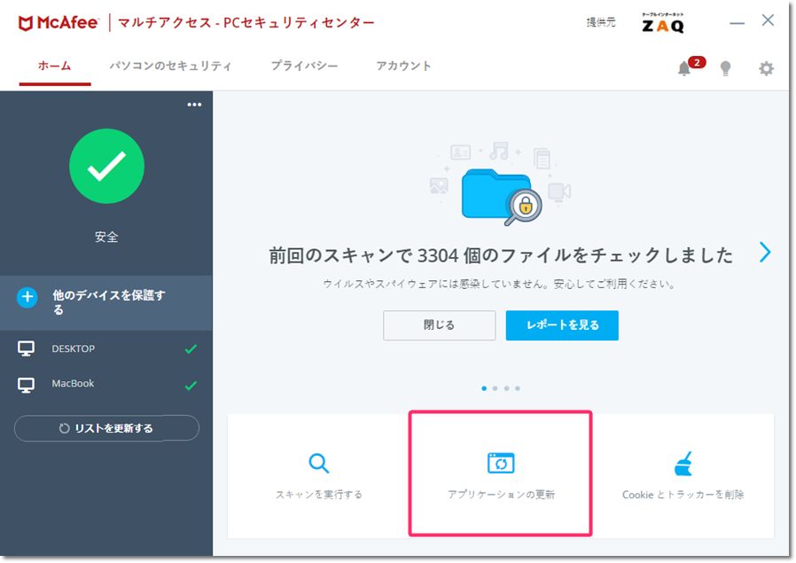Viewport: 796px width, 563px height.
Task: Advance carousel with right chevron arrow
Action: click(765, 252)
